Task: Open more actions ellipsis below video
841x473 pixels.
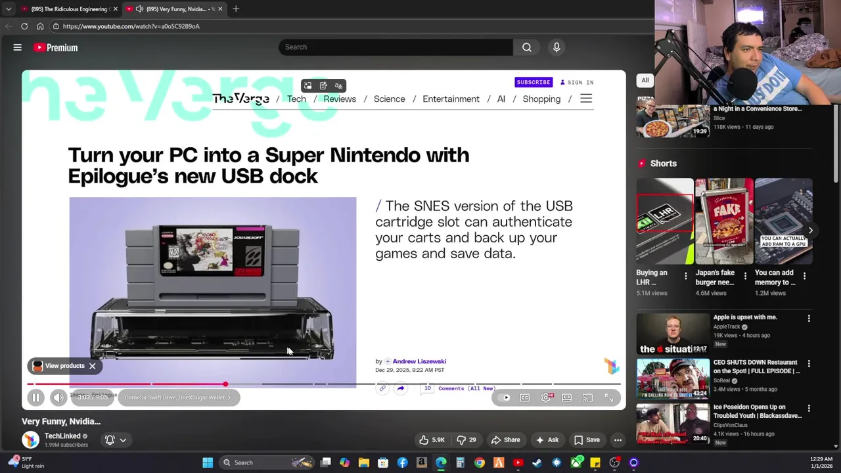Action: 618,440
